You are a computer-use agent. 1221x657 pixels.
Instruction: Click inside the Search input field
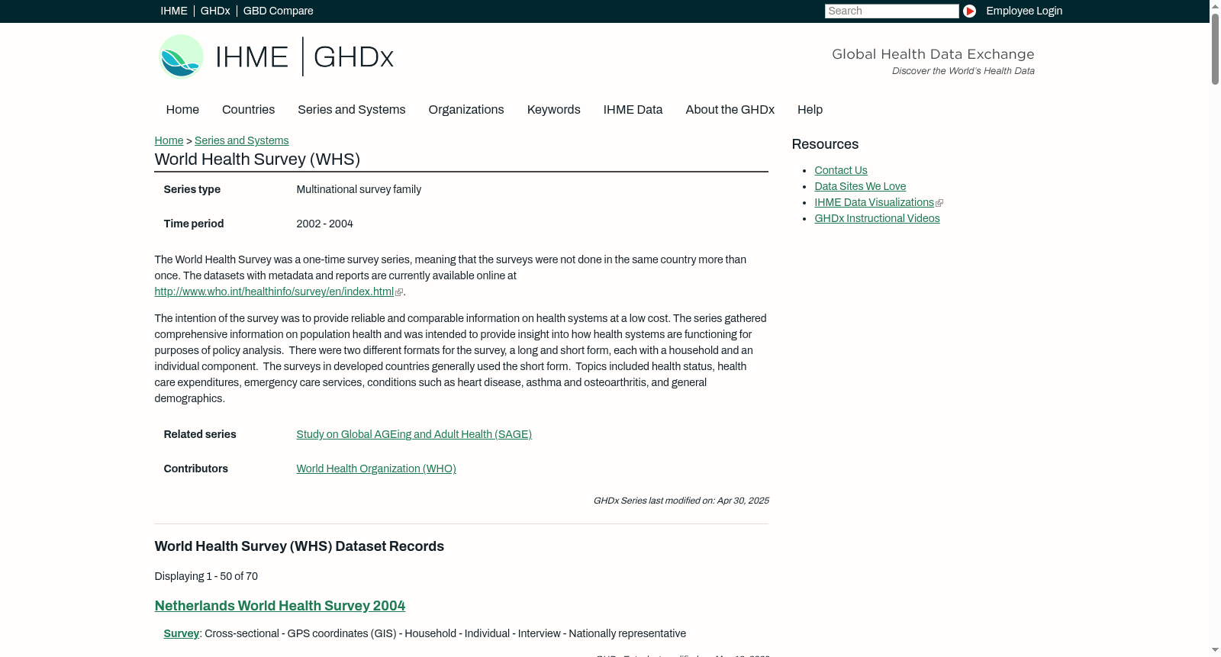(x=891, y=11)
